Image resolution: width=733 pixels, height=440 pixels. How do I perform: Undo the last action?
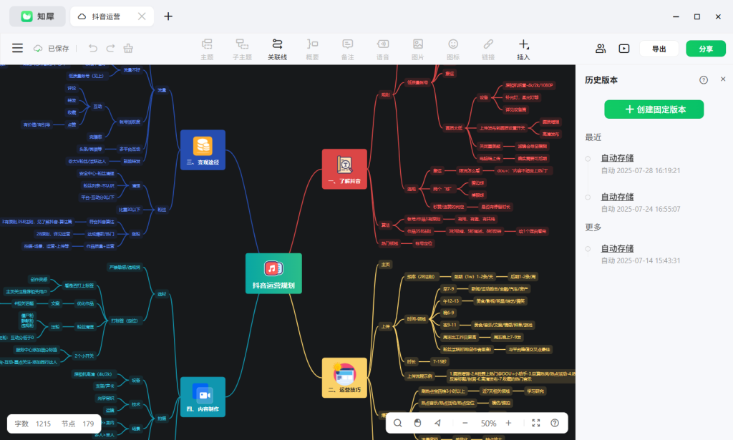pyautogui.click(x=92, y=48)
